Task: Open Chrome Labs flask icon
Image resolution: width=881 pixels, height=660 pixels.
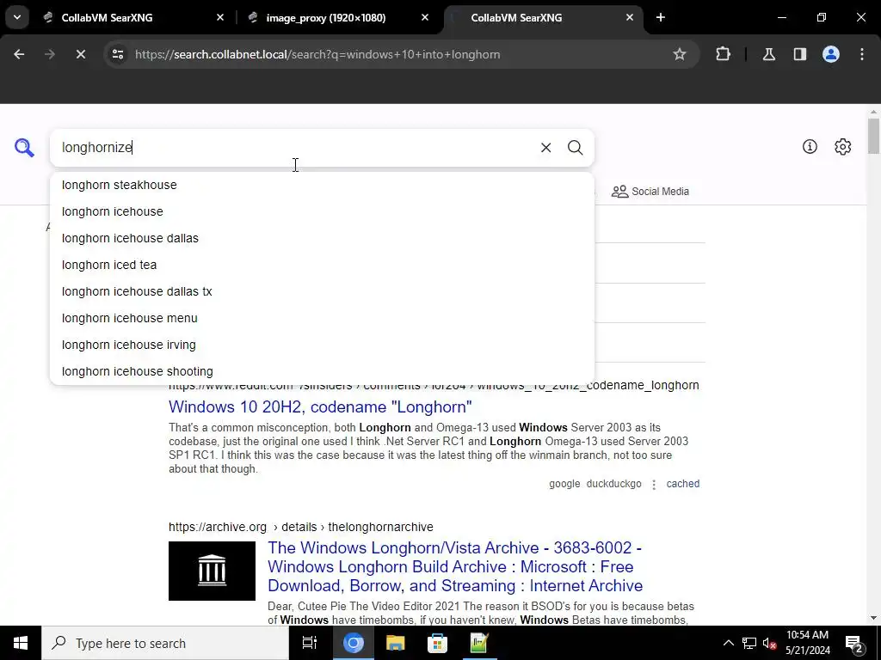Action: [769, 54]
